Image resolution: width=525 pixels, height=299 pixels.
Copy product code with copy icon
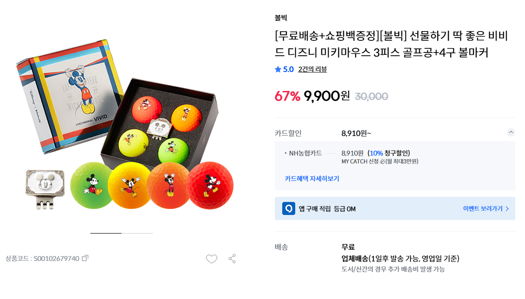pos(85,258)
